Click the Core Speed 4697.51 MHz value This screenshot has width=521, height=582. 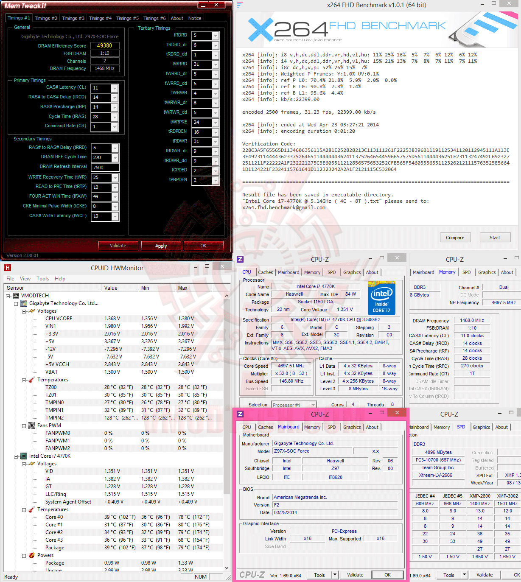(x=291, y=366)
